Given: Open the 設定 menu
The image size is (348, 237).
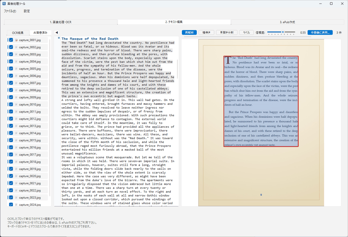Looking at the screenshot, I should click(x=27, y=11).
